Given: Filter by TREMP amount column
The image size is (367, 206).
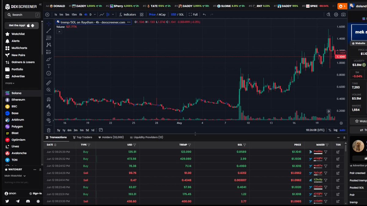Looking at the screenshot, I should [x=189, y=145].
